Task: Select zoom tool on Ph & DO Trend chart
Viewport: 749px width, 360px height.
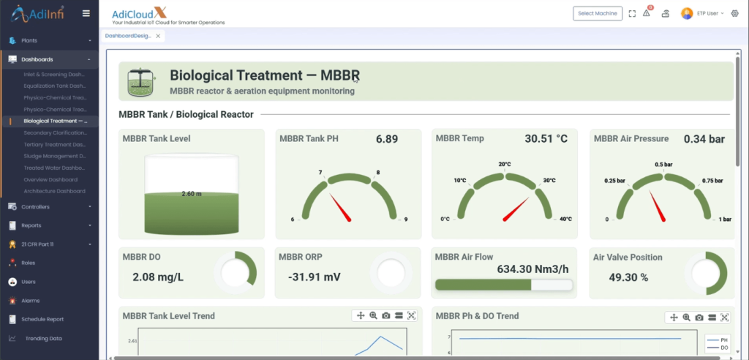Action: [686, 318]
